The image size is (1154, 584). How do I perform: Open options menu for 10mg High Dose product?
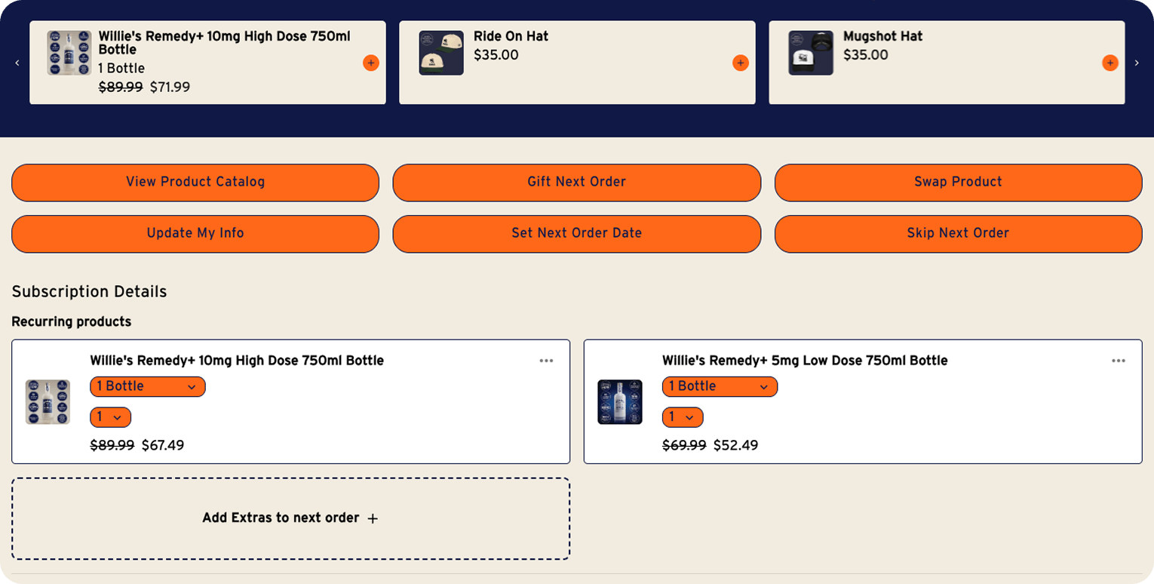pos(546,361)
